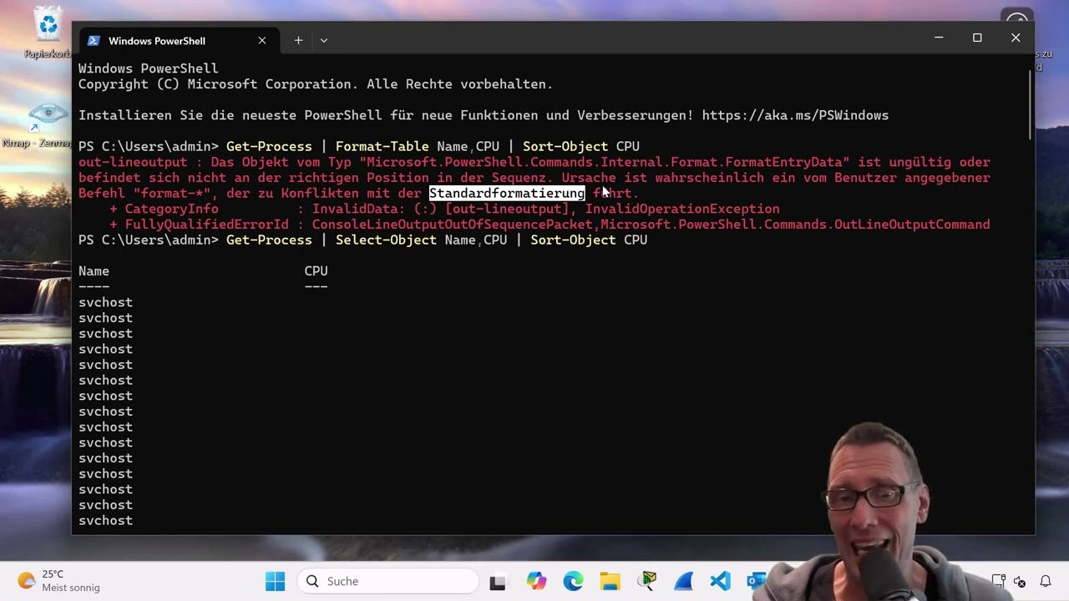Open the notifications bell icon
The image size is (1069, 601).
(1046, 581)
